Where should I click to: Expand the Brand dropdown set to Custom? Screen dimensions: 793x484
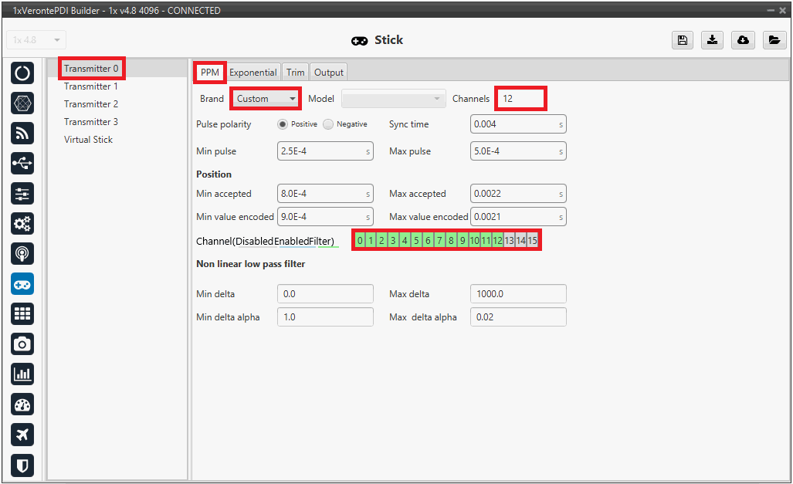[266, 99]
